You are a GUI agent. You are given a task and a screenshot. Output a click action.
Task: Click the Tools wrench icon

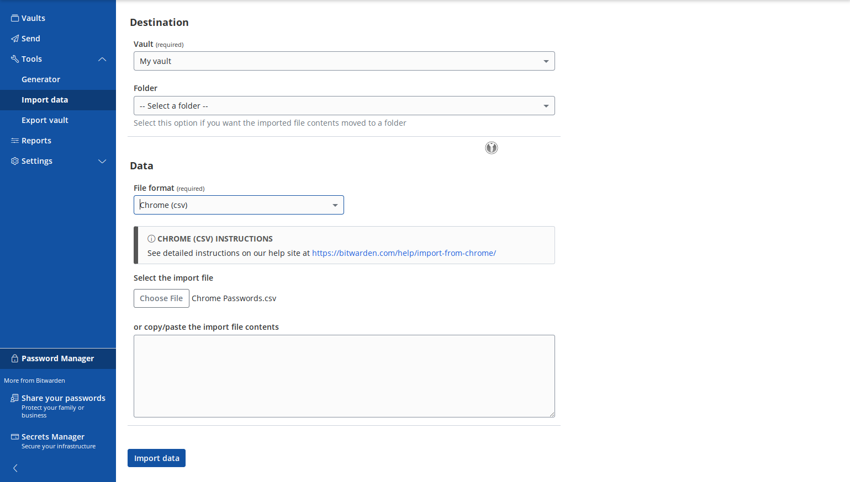[15, 58]
